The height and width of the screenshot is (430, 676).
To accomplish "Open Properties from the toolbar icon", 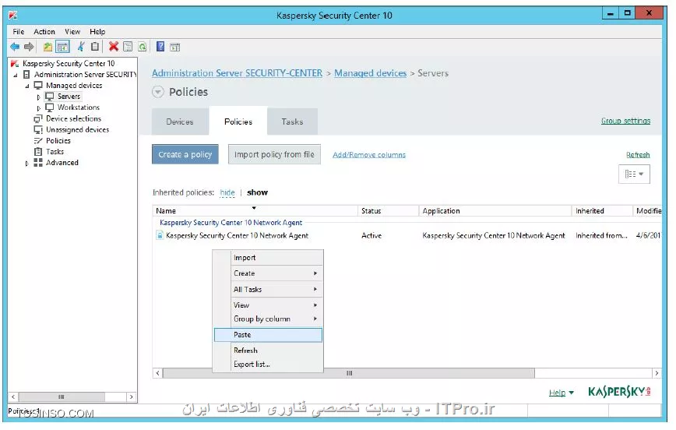I will click(x=128, y=47).
